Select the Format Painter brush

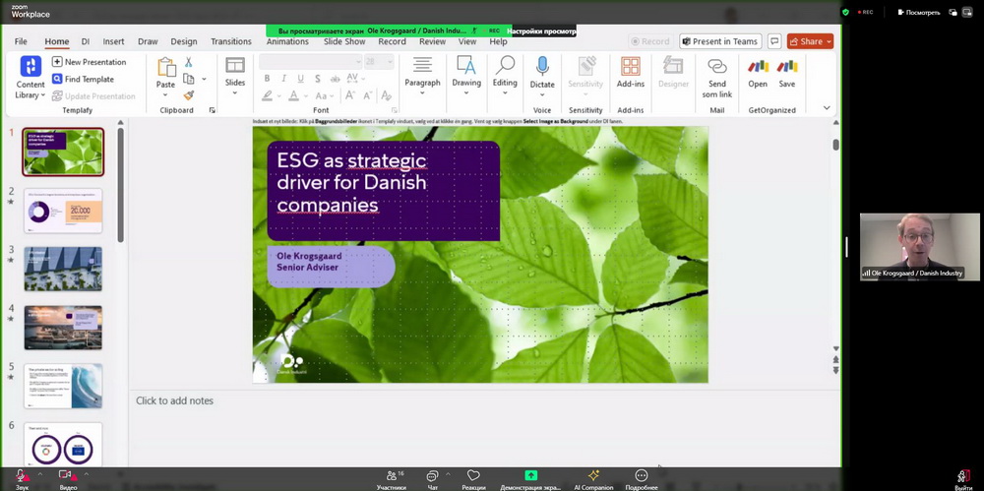pyautogui.click(x=188, y=95)
